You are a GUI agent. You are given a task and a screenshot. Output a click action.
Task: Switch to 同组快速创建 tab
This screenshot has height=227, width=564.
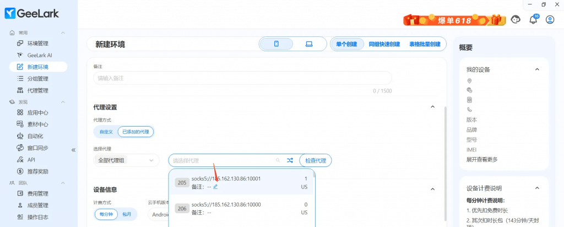tap(384, 44)
